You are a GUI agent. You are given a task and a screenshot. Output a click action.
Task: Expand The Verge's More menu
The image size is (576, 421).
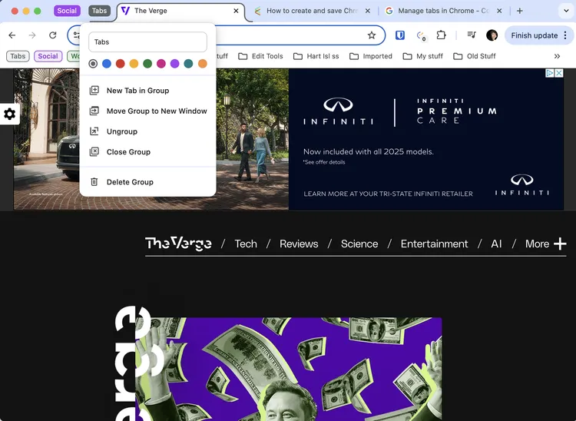click(x=545, y=244)
